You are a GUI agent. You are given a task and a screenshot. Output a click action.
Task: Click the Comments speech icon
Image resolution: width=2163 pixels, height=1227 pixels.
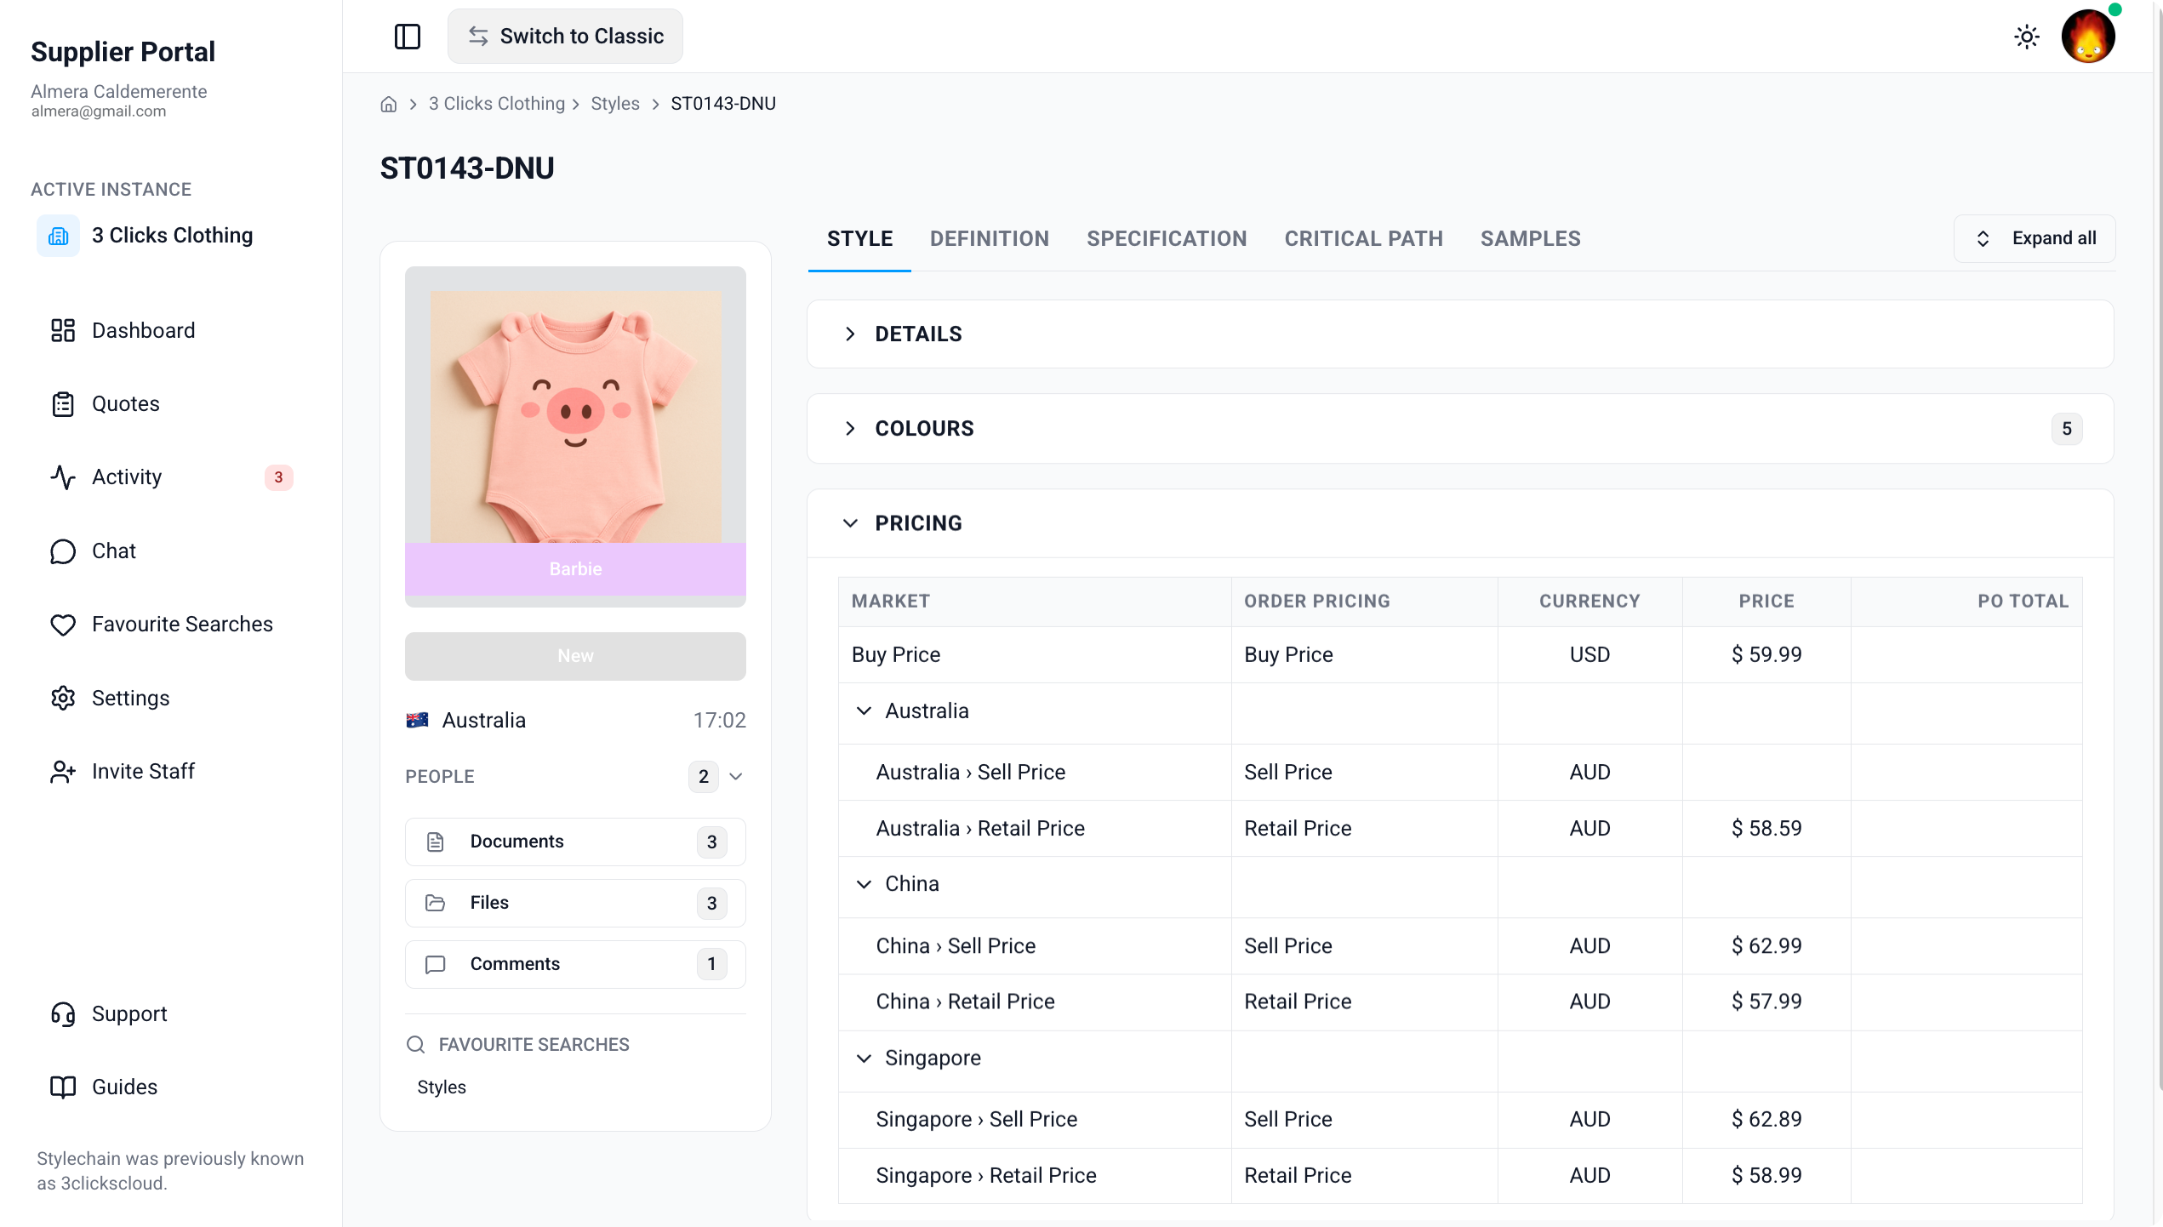[x=436, y=964]
